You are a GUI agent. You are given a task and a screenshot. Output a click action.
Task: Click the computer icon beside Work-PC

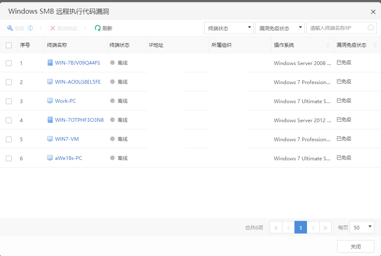50,101
